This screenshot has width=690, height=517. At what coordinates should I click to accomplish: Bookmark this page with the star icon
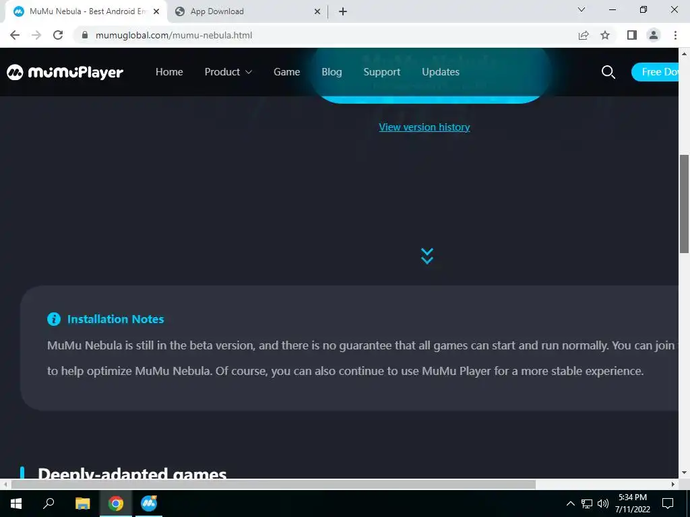[605, 35]
